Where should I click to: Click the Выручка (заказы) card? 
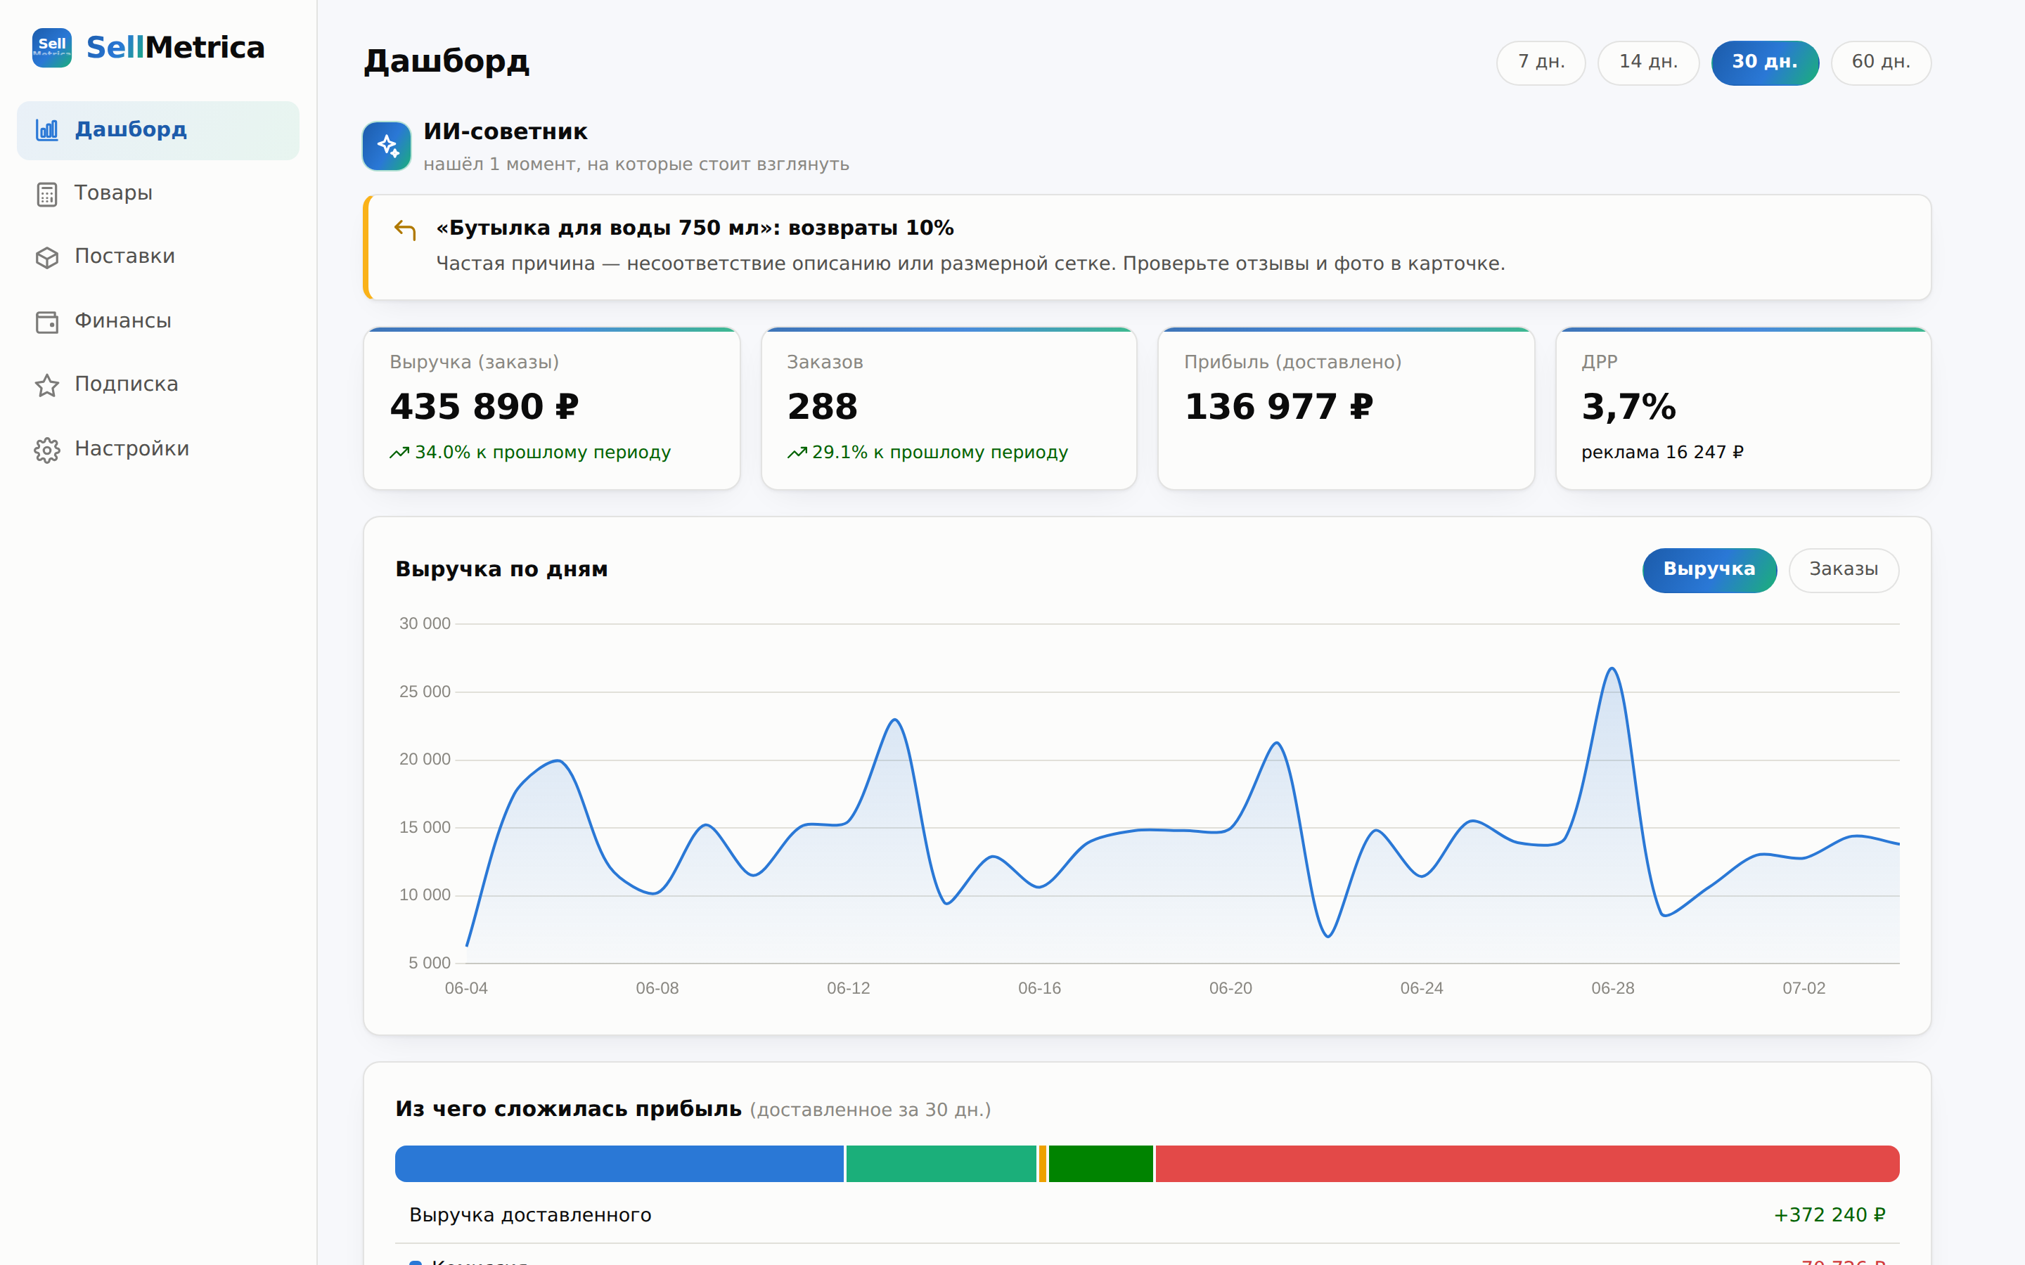pos(551,408)
